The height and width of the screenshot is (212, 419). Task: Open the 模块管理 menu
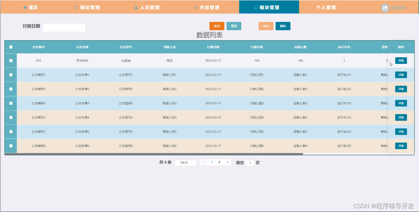(x=269, y=7)
